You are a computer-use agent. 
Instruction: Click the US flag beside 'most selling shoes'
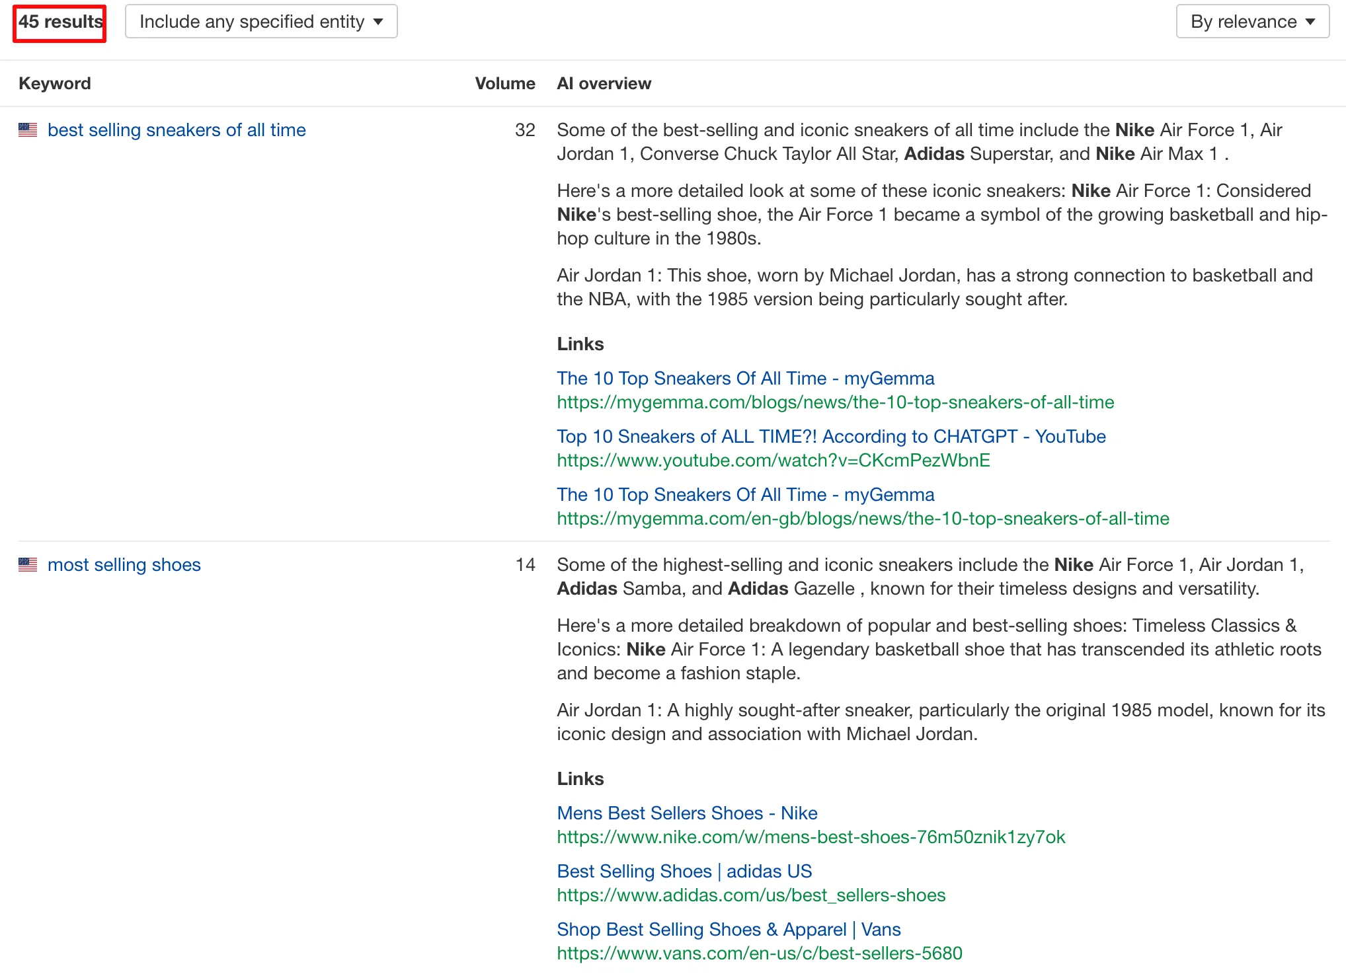click(x=28, y=565)
